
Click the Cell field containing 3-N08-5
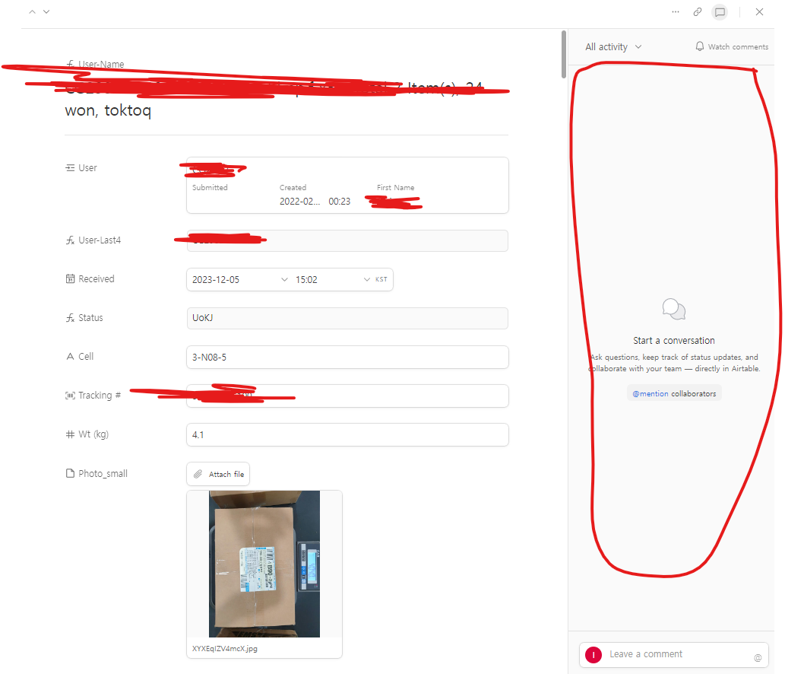347,358
